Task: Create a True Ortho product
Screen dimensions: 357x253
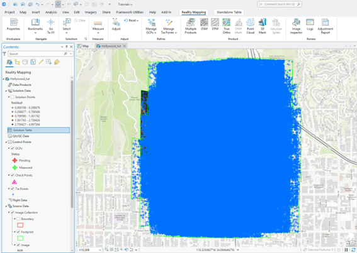Action: 227,26
